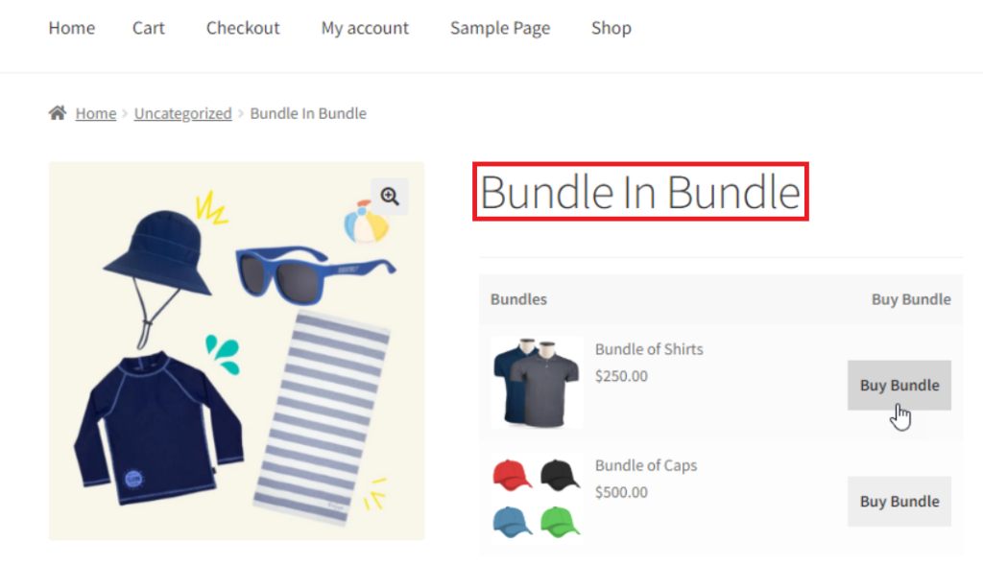Open the Shop menu item
This screenshot has height=565, width=983.
click(611, 28)
